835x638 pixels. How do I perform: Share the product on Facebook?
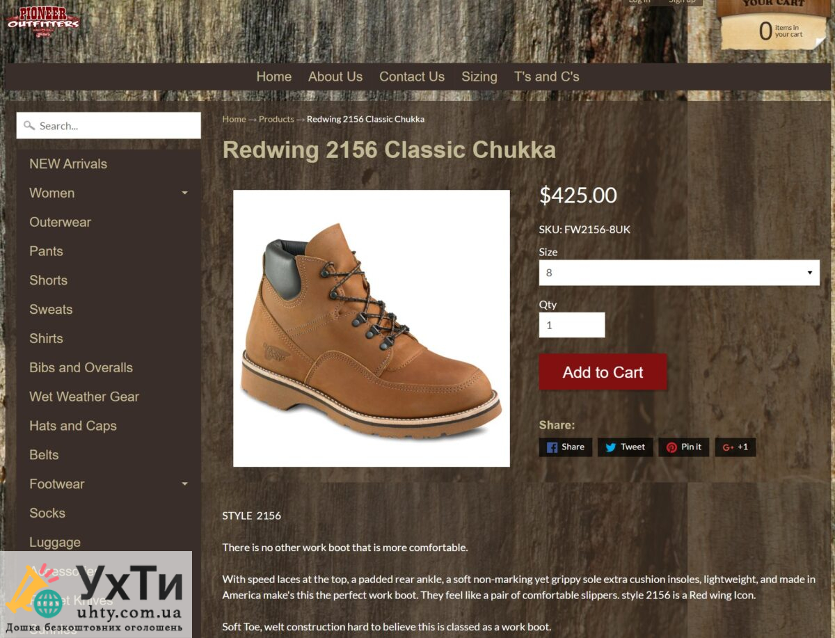click(x=566, y=447)
